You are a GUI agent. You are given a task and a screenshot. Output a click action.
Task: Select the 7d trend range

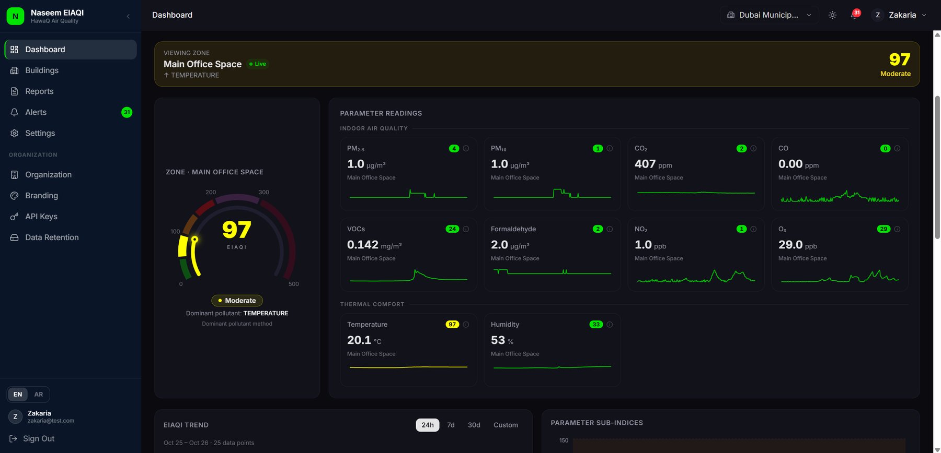451,425
